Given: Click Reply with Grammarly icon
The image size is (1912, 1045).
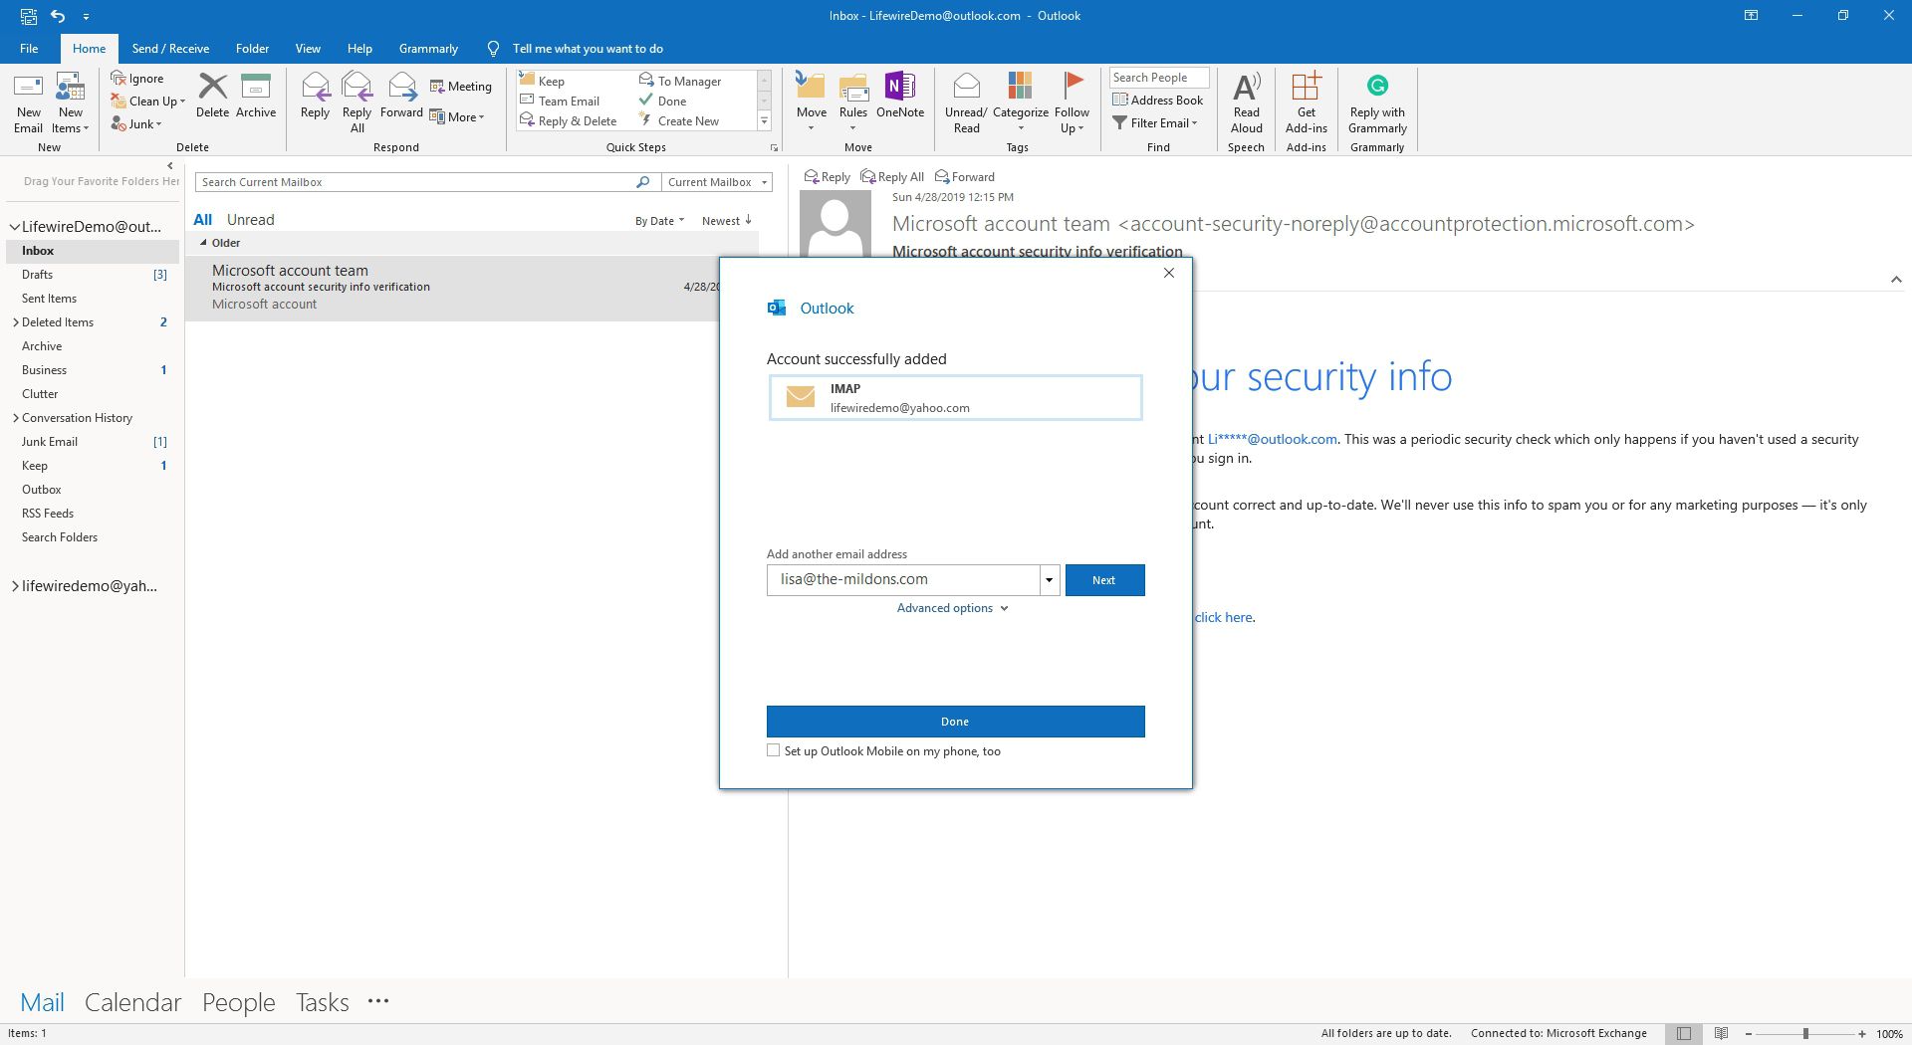Looking at the screenshot, I should pos(1377,104).
